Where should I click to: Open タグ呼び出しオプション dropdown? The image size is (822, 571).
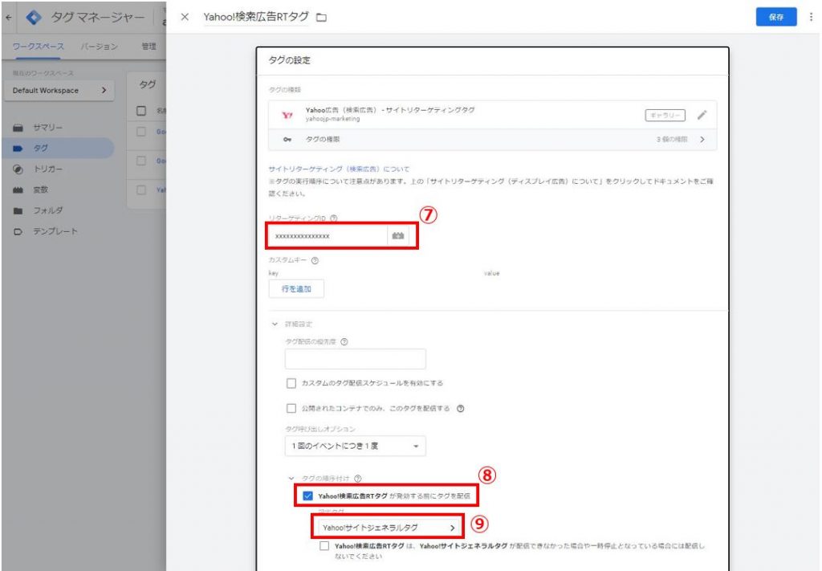click(x=356, y=447)
